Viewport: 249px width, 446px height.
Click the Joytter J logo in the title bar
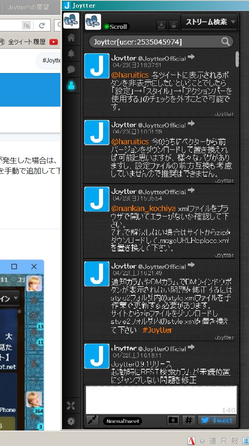pyautogui.click(x=67, y=5)
